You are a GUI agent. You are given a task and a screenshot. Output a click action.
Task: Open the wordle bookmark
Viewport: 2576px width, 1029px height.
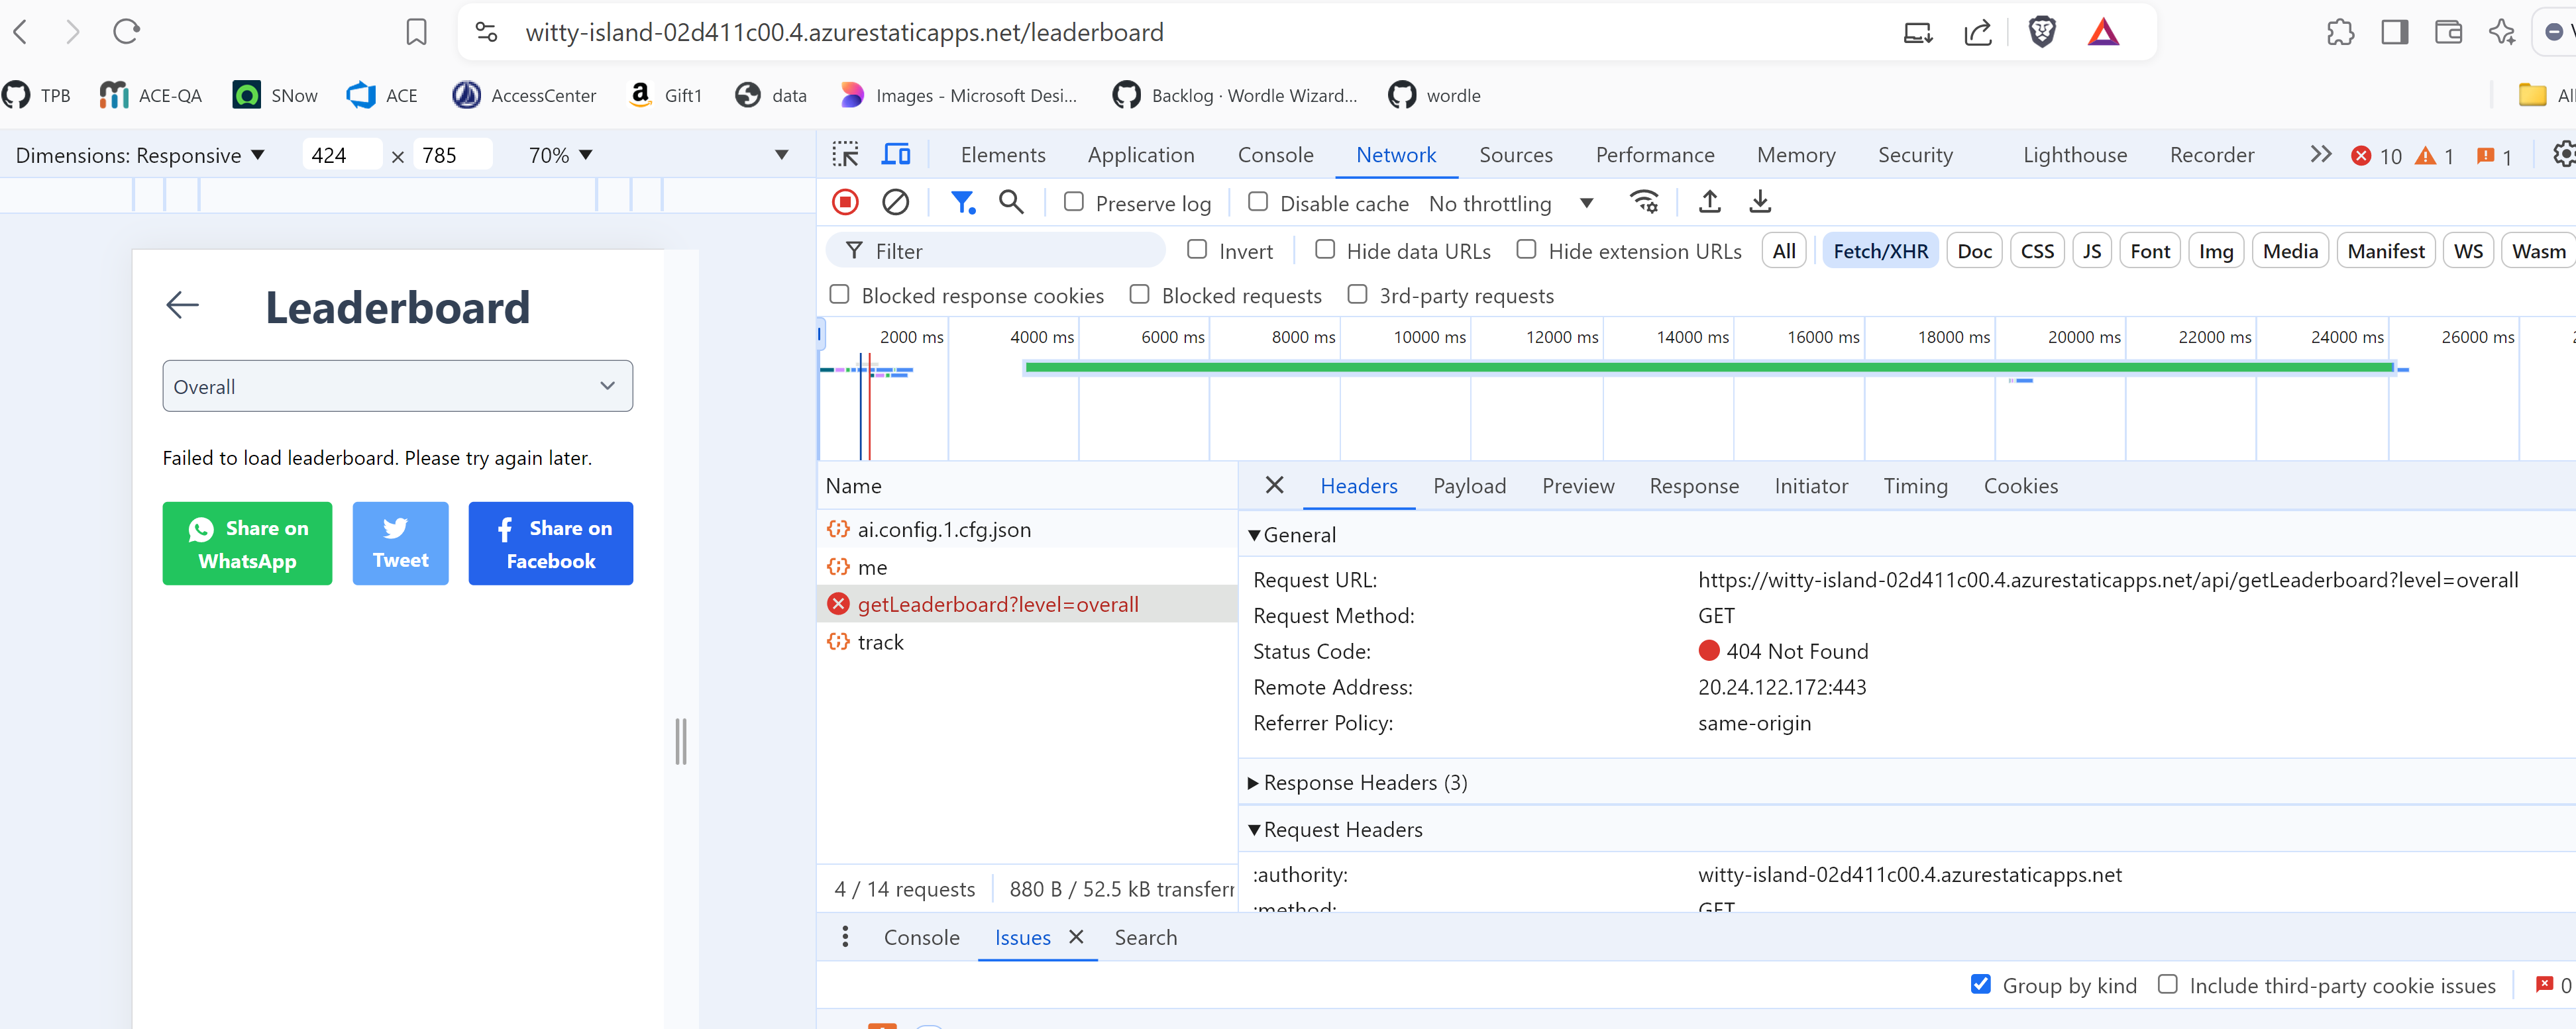(1434, 96)
